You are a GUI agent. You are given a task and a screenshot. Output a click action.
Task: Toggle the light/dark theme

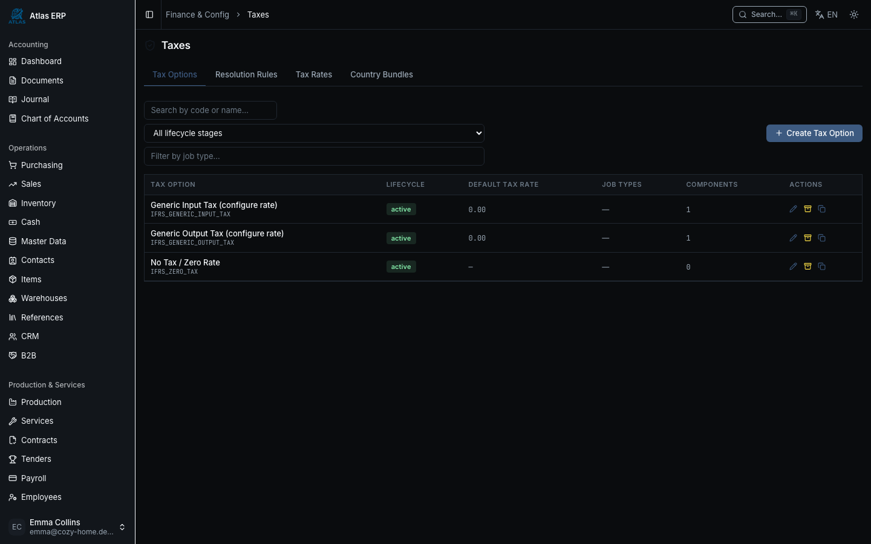pos(854,15)
